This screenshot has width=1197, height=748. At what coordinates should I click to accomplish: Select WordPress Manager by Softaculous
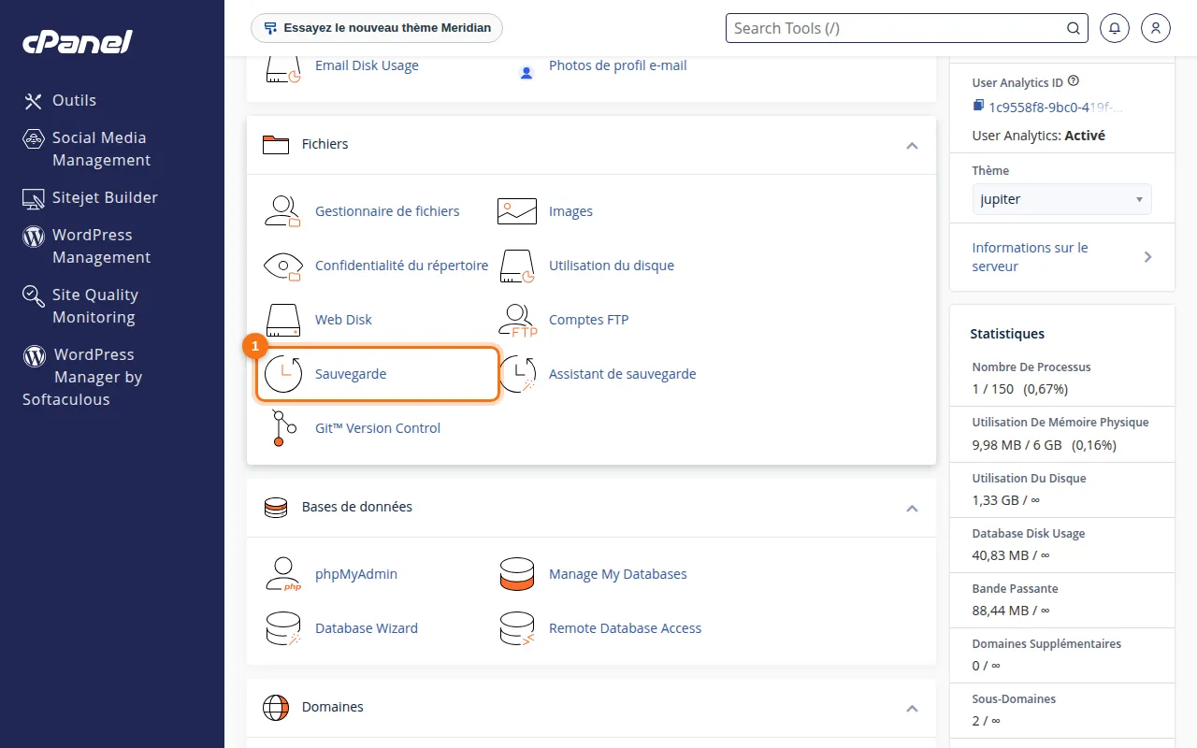(x=82, y=377)
